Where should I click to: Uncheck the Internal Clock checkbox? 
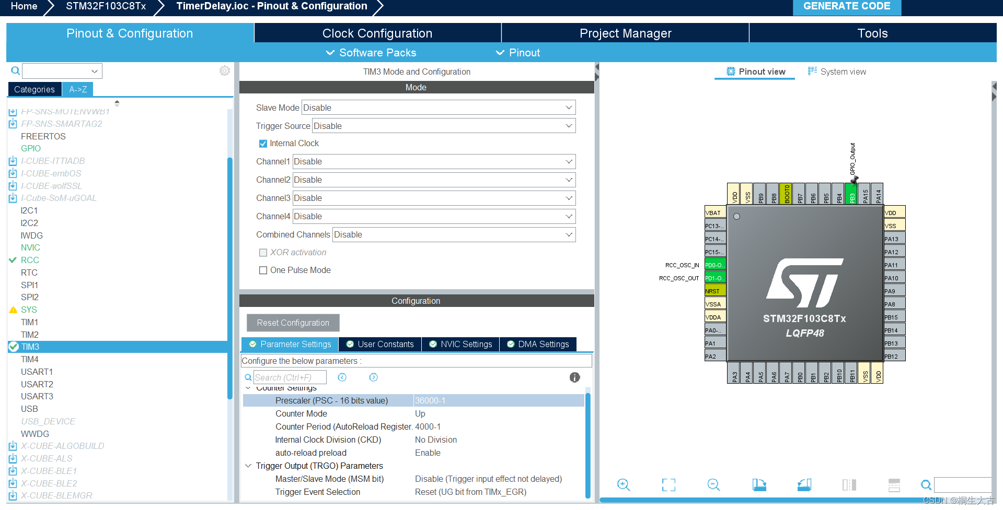[263, 144]
